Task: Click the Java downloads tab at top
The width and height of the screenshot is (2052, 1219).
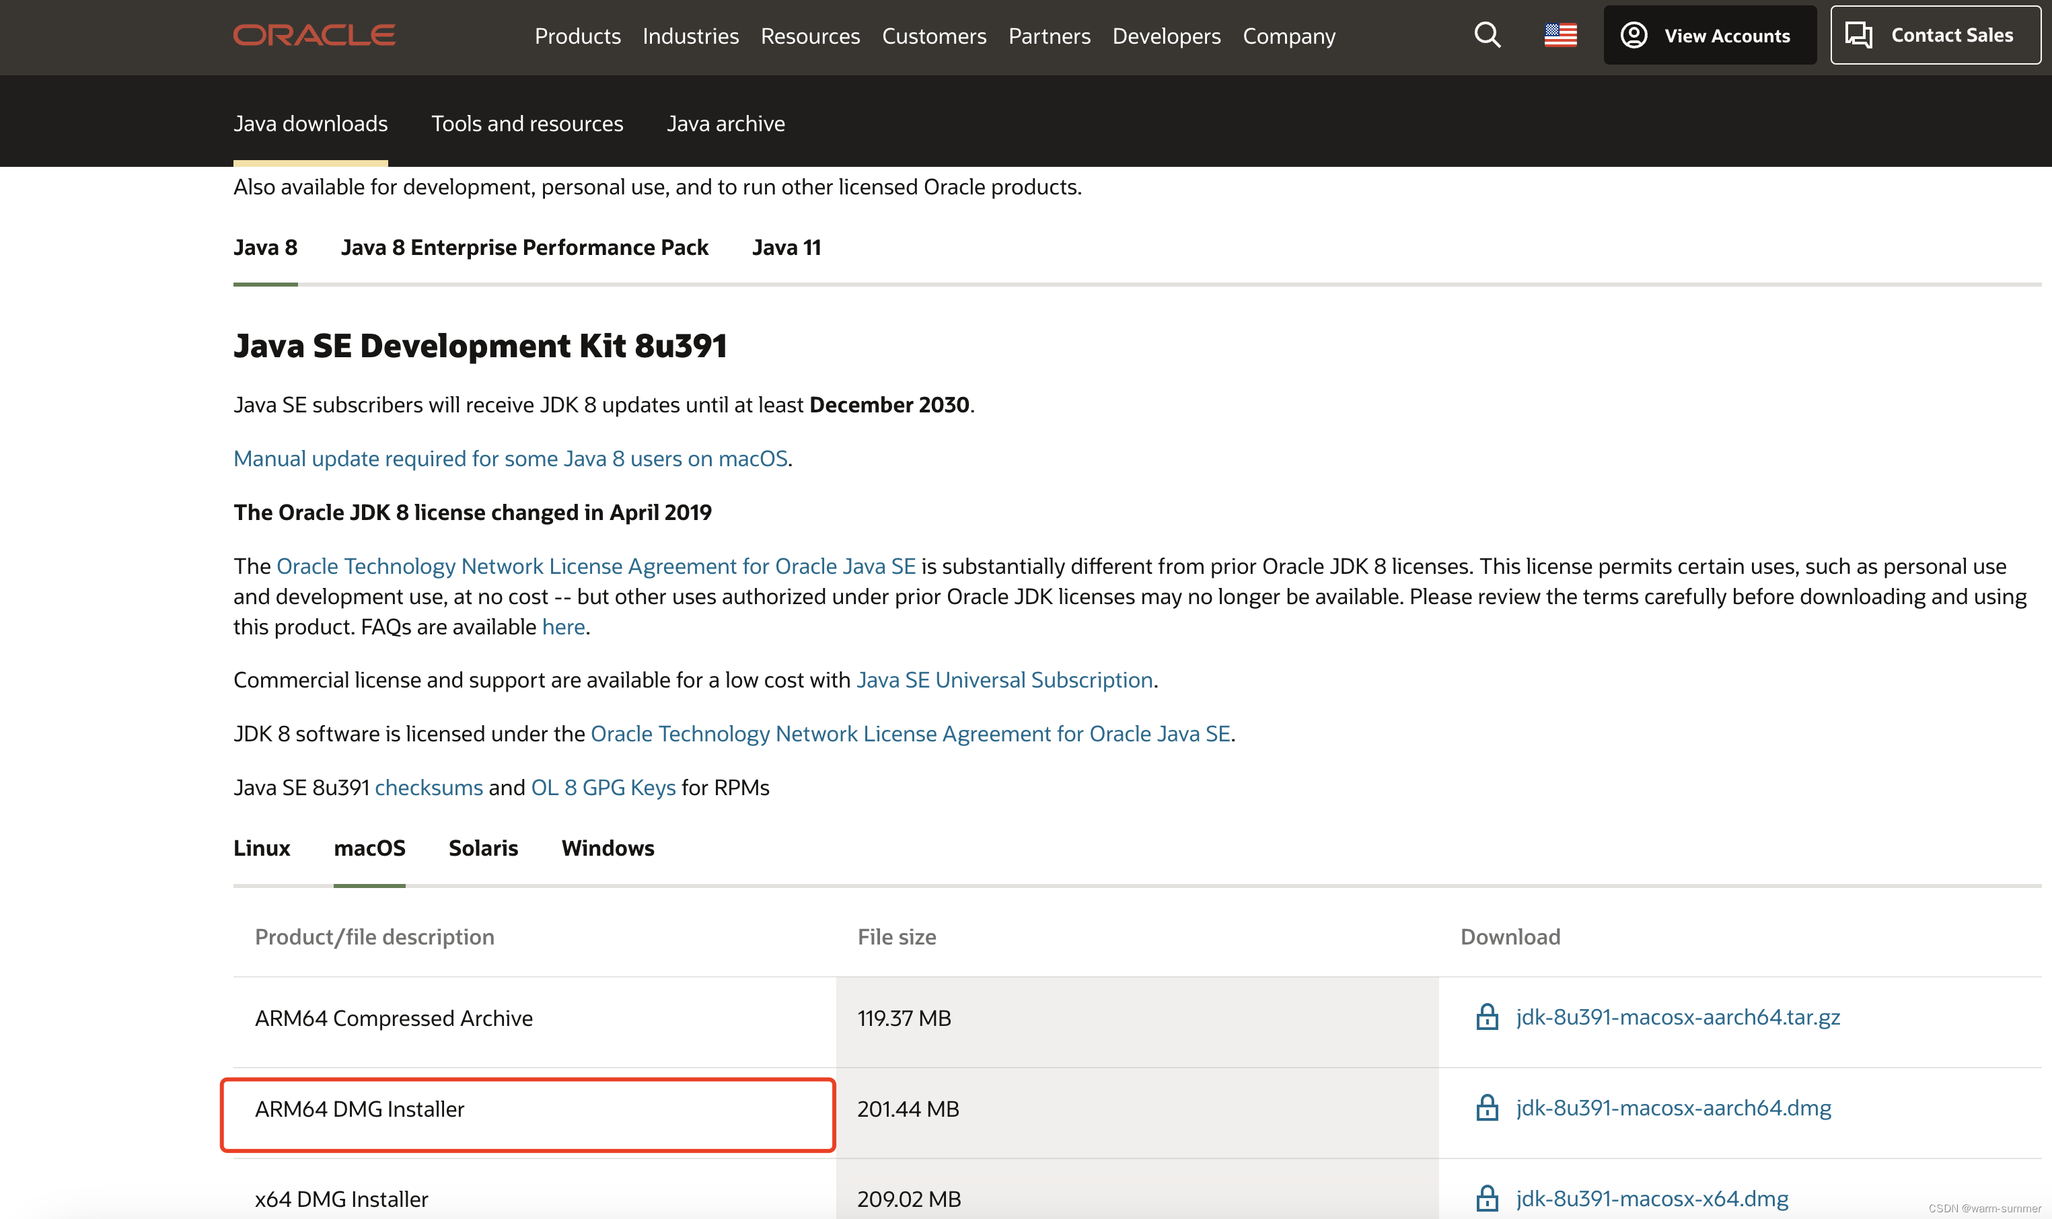Action: (311, 122)
